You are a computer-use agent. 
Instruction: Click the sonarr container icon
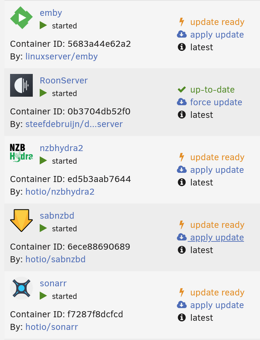tap(21, 288)
